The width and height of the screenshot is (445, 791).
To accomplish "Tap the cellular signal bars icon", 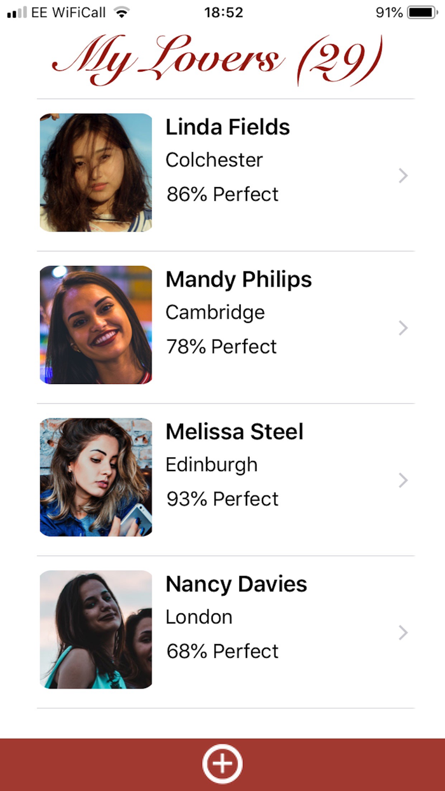I will click(x=17, y=12).
